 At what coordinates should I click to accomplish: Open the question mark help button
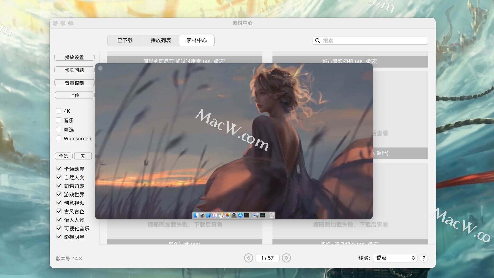[424, 258]
